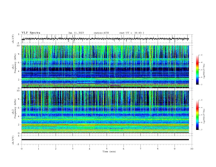The image size is (216, 167).
Task: Click inside the ch.2 spectrogram panel
Action: 105,112
